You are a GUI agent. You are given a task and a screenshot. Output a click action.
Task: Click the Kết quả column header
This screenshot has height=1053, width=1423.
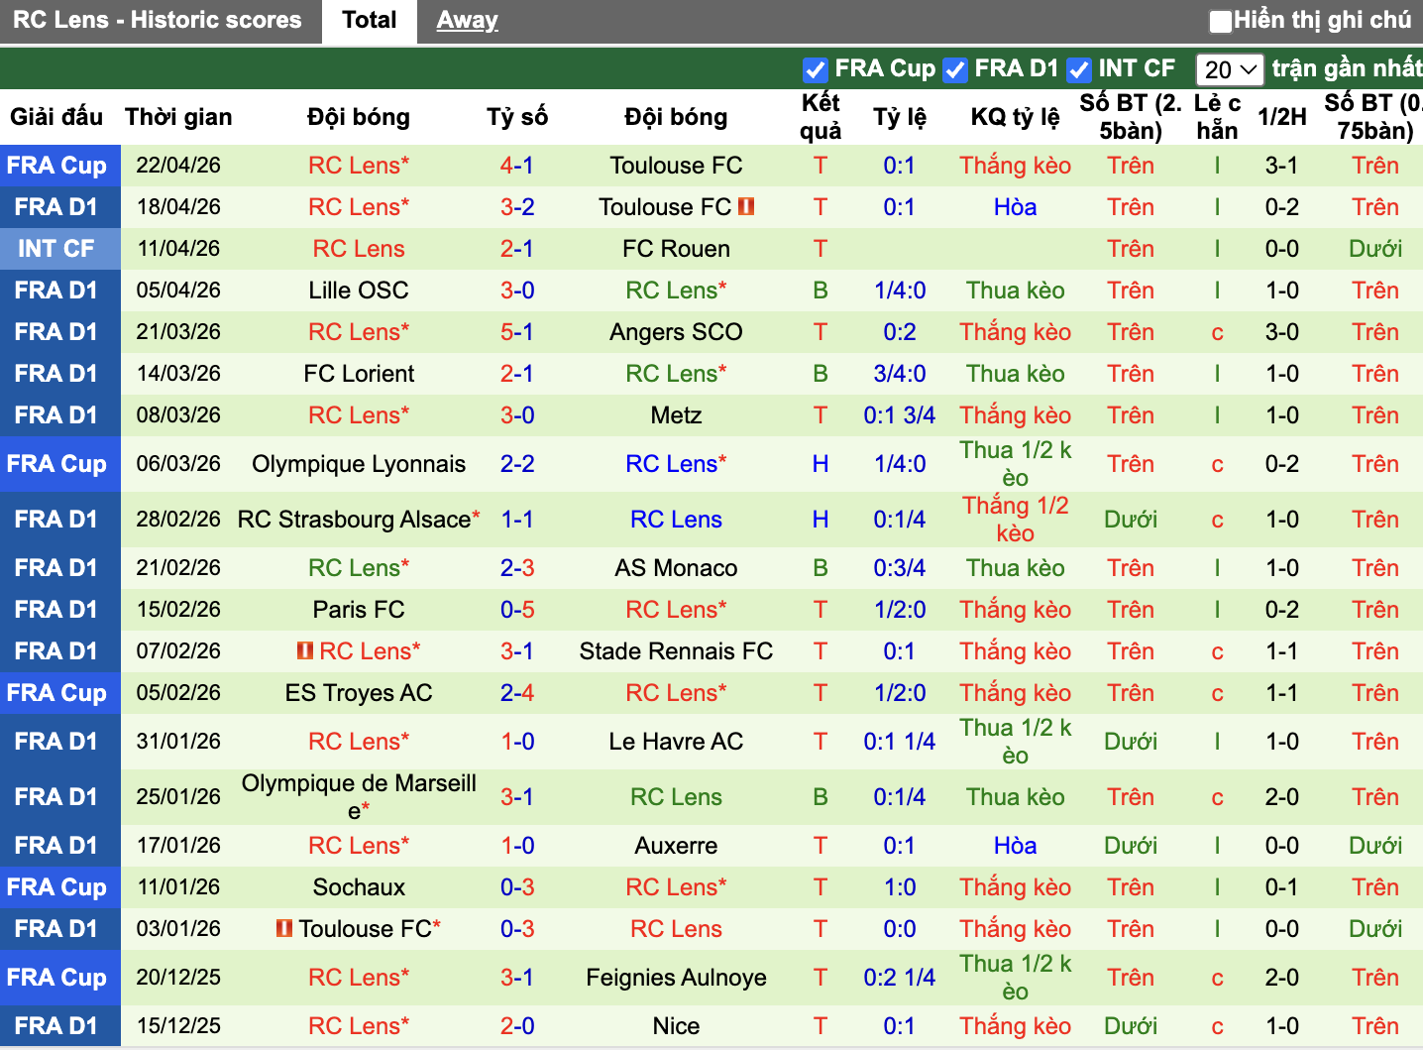pos(821,117)
